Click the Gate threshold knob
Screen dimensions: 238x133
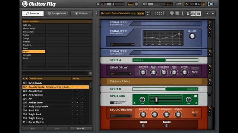click(136, 4)
